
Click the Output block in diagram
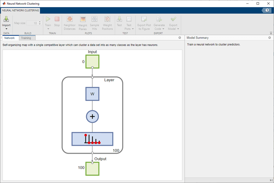(92, 169)
